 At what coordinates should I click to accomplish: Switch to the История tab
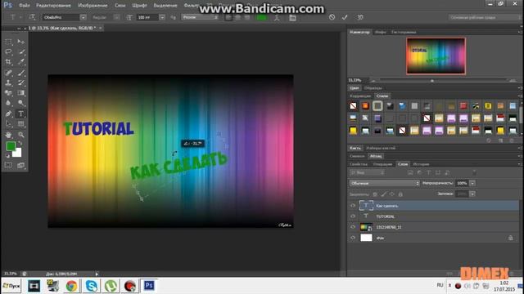[421, 164]
